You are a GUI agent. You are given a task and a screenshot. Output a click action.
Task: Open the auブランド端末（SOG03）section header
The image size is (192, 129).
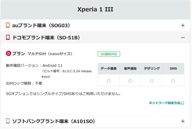coord(41,25)
